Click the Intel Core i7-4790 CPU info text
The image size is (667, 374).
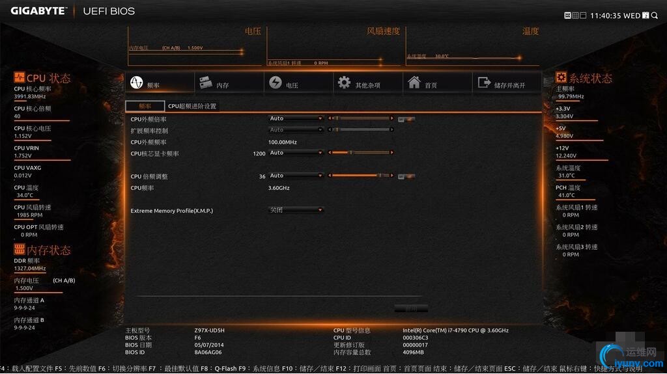455,330
